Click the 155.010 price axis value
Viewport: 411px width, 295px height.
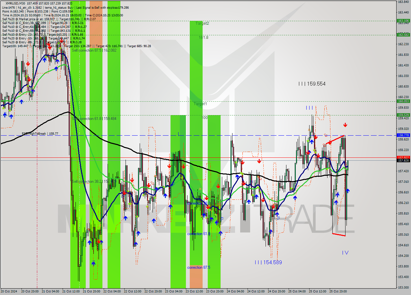pos(403,234)
